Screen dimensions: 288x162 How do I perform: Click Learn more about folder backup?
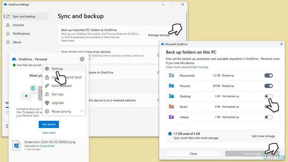coord(187,67)
